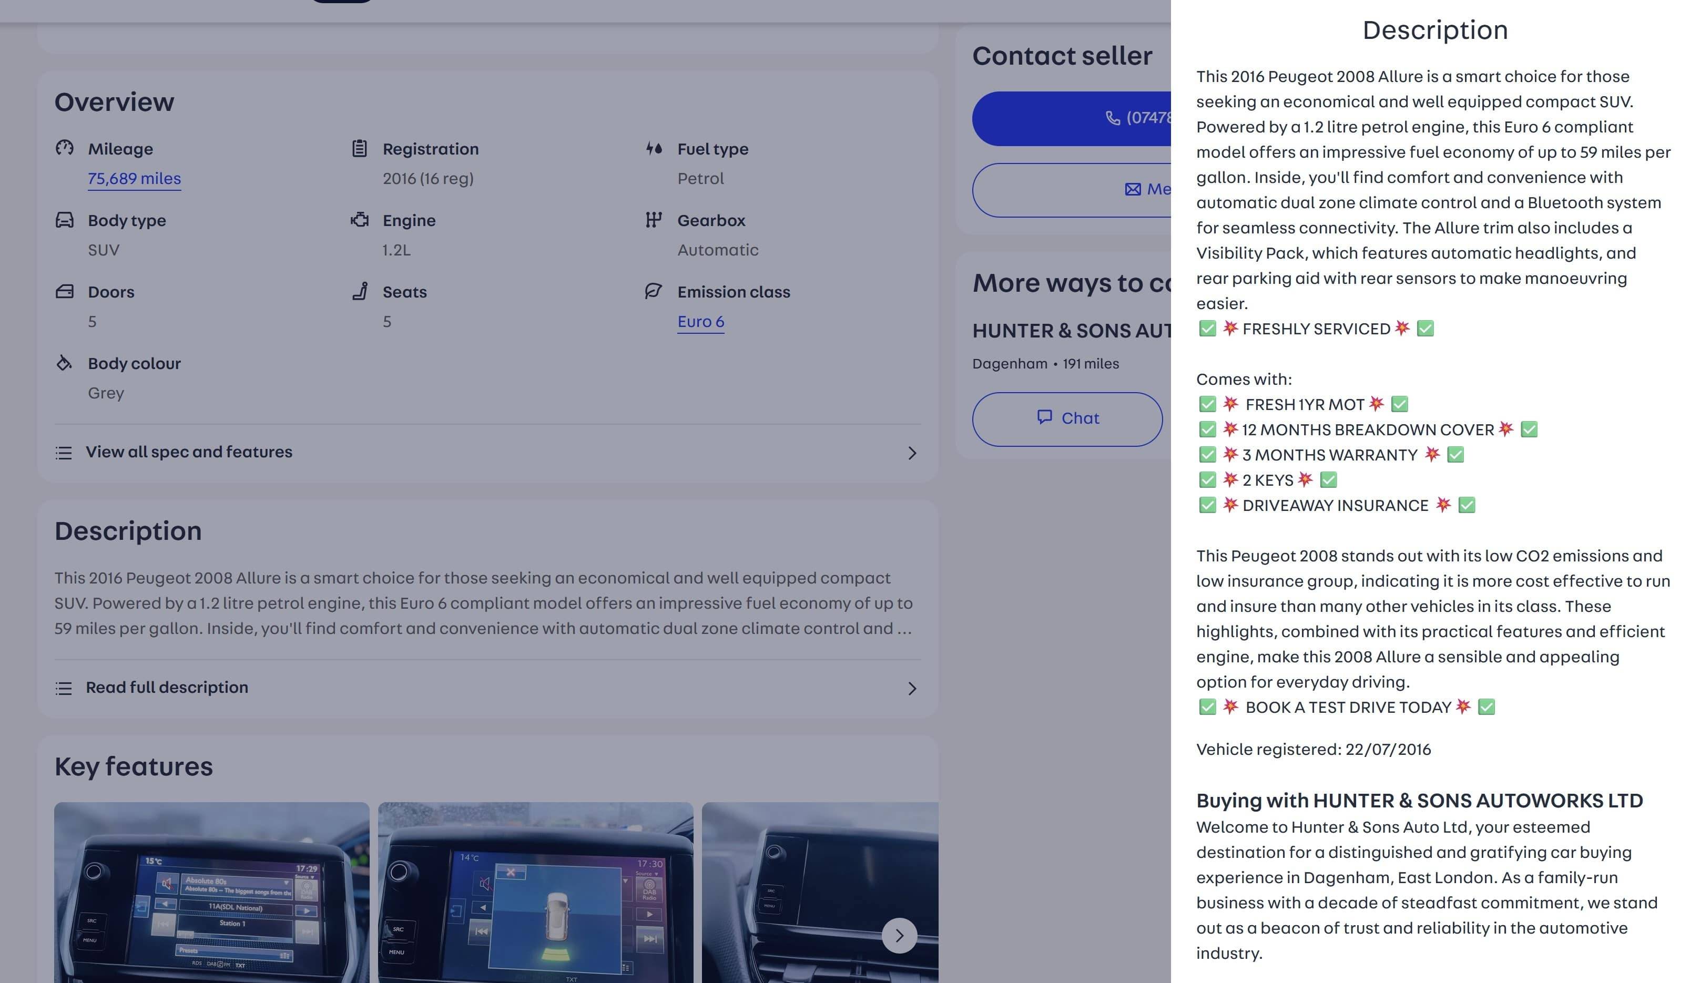The image size is (1690, 983).
Task: Click the Registration document icon
Action: [360, 148]
